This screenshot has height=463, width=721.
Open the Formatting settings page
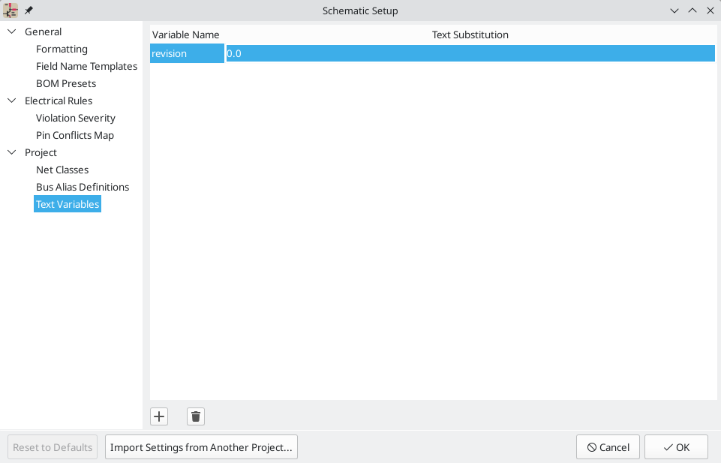pos(62,49)
